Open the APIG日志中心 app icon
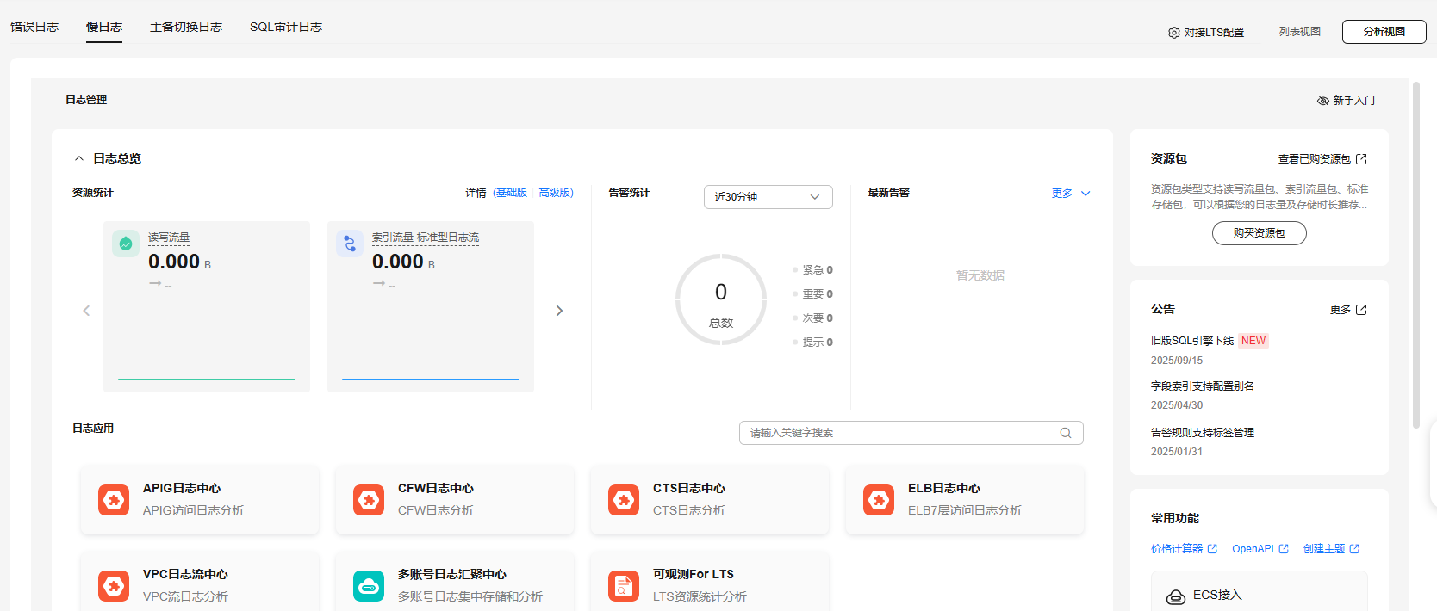Viewport: 1437px width, 611px height. (114, 500)
